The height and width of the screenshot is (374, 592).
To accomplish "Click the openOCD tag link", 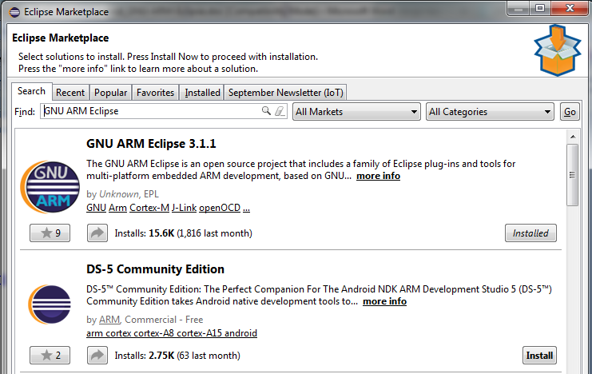I will point(220,208).
